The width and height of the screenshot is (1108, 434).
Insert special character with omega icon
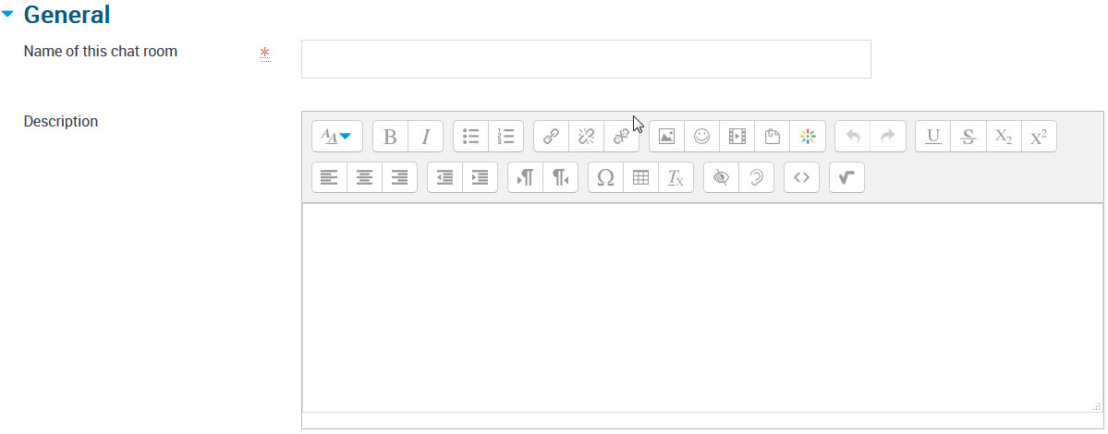605,178
